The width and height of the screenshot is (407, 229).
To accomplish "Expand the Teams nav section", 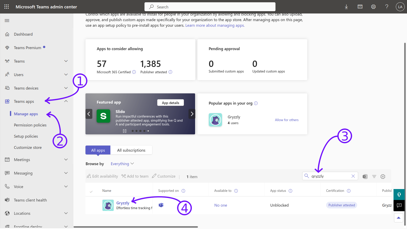I will pyautogui.click(x=66, y=61).
